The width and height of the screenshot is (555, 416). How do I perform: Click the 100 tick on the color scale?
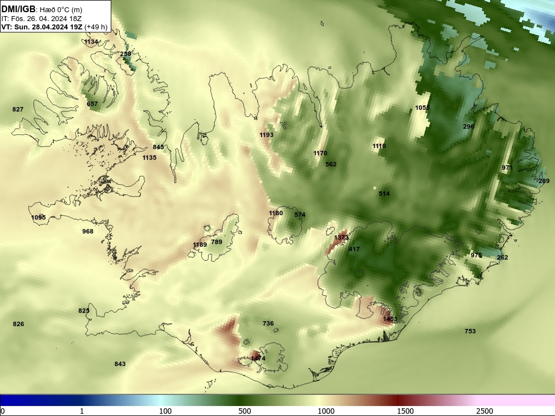[x=165, y=411]
